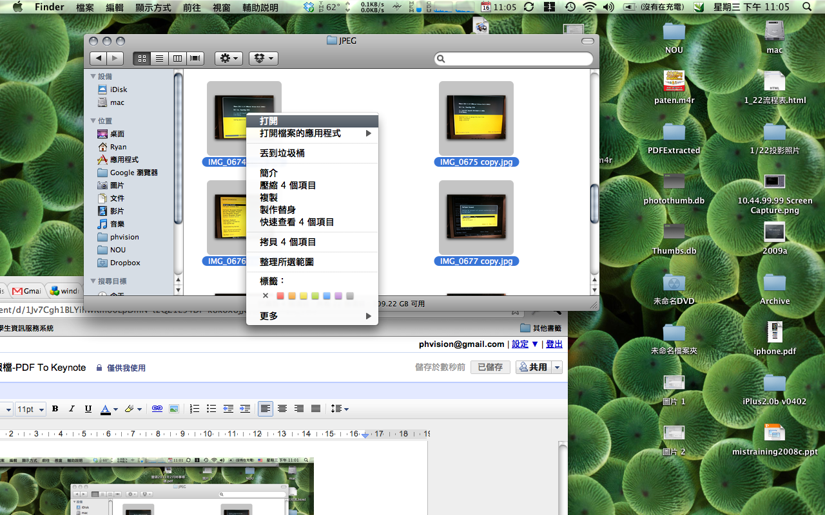
Task: Pick the red label color
Action: click(x=280, y=296)
